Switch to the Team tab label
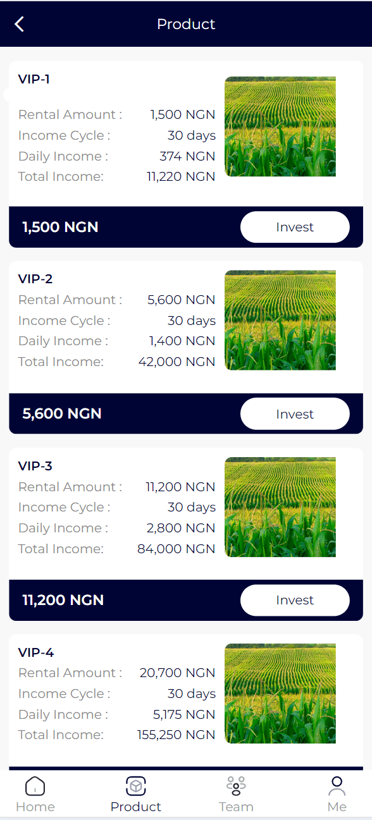 (236, 807)
